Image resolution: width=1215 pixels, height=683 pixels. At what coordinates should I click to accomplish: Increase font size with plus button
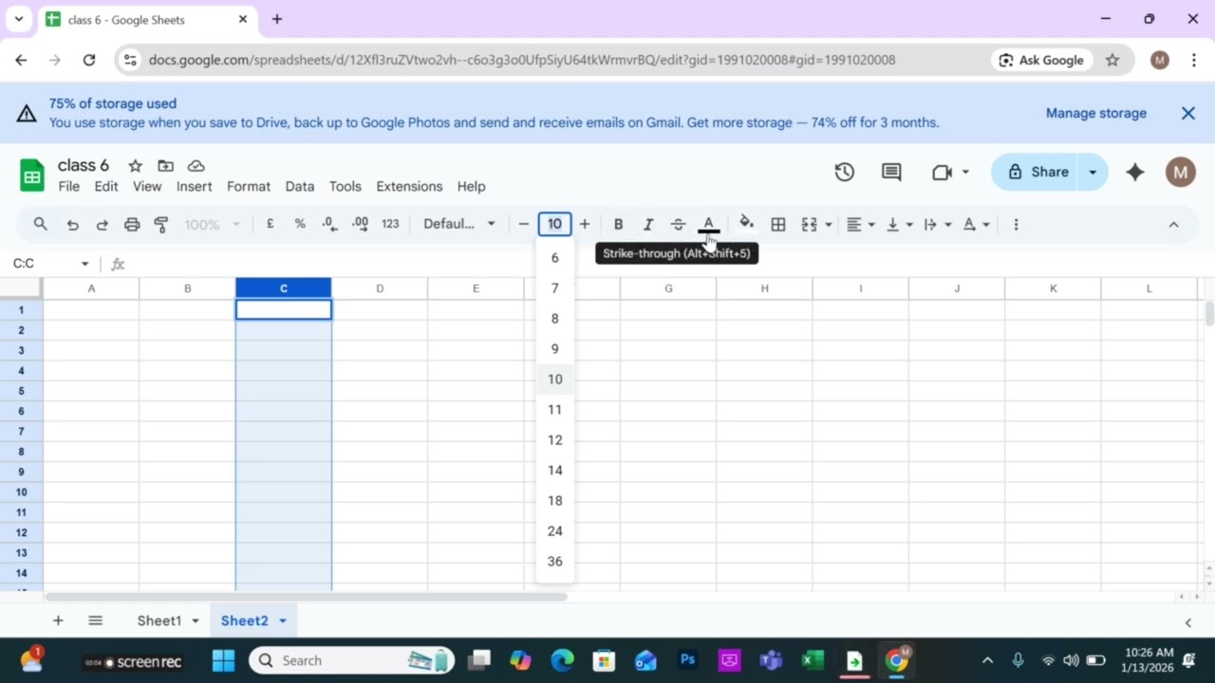(x=584, y=224)
